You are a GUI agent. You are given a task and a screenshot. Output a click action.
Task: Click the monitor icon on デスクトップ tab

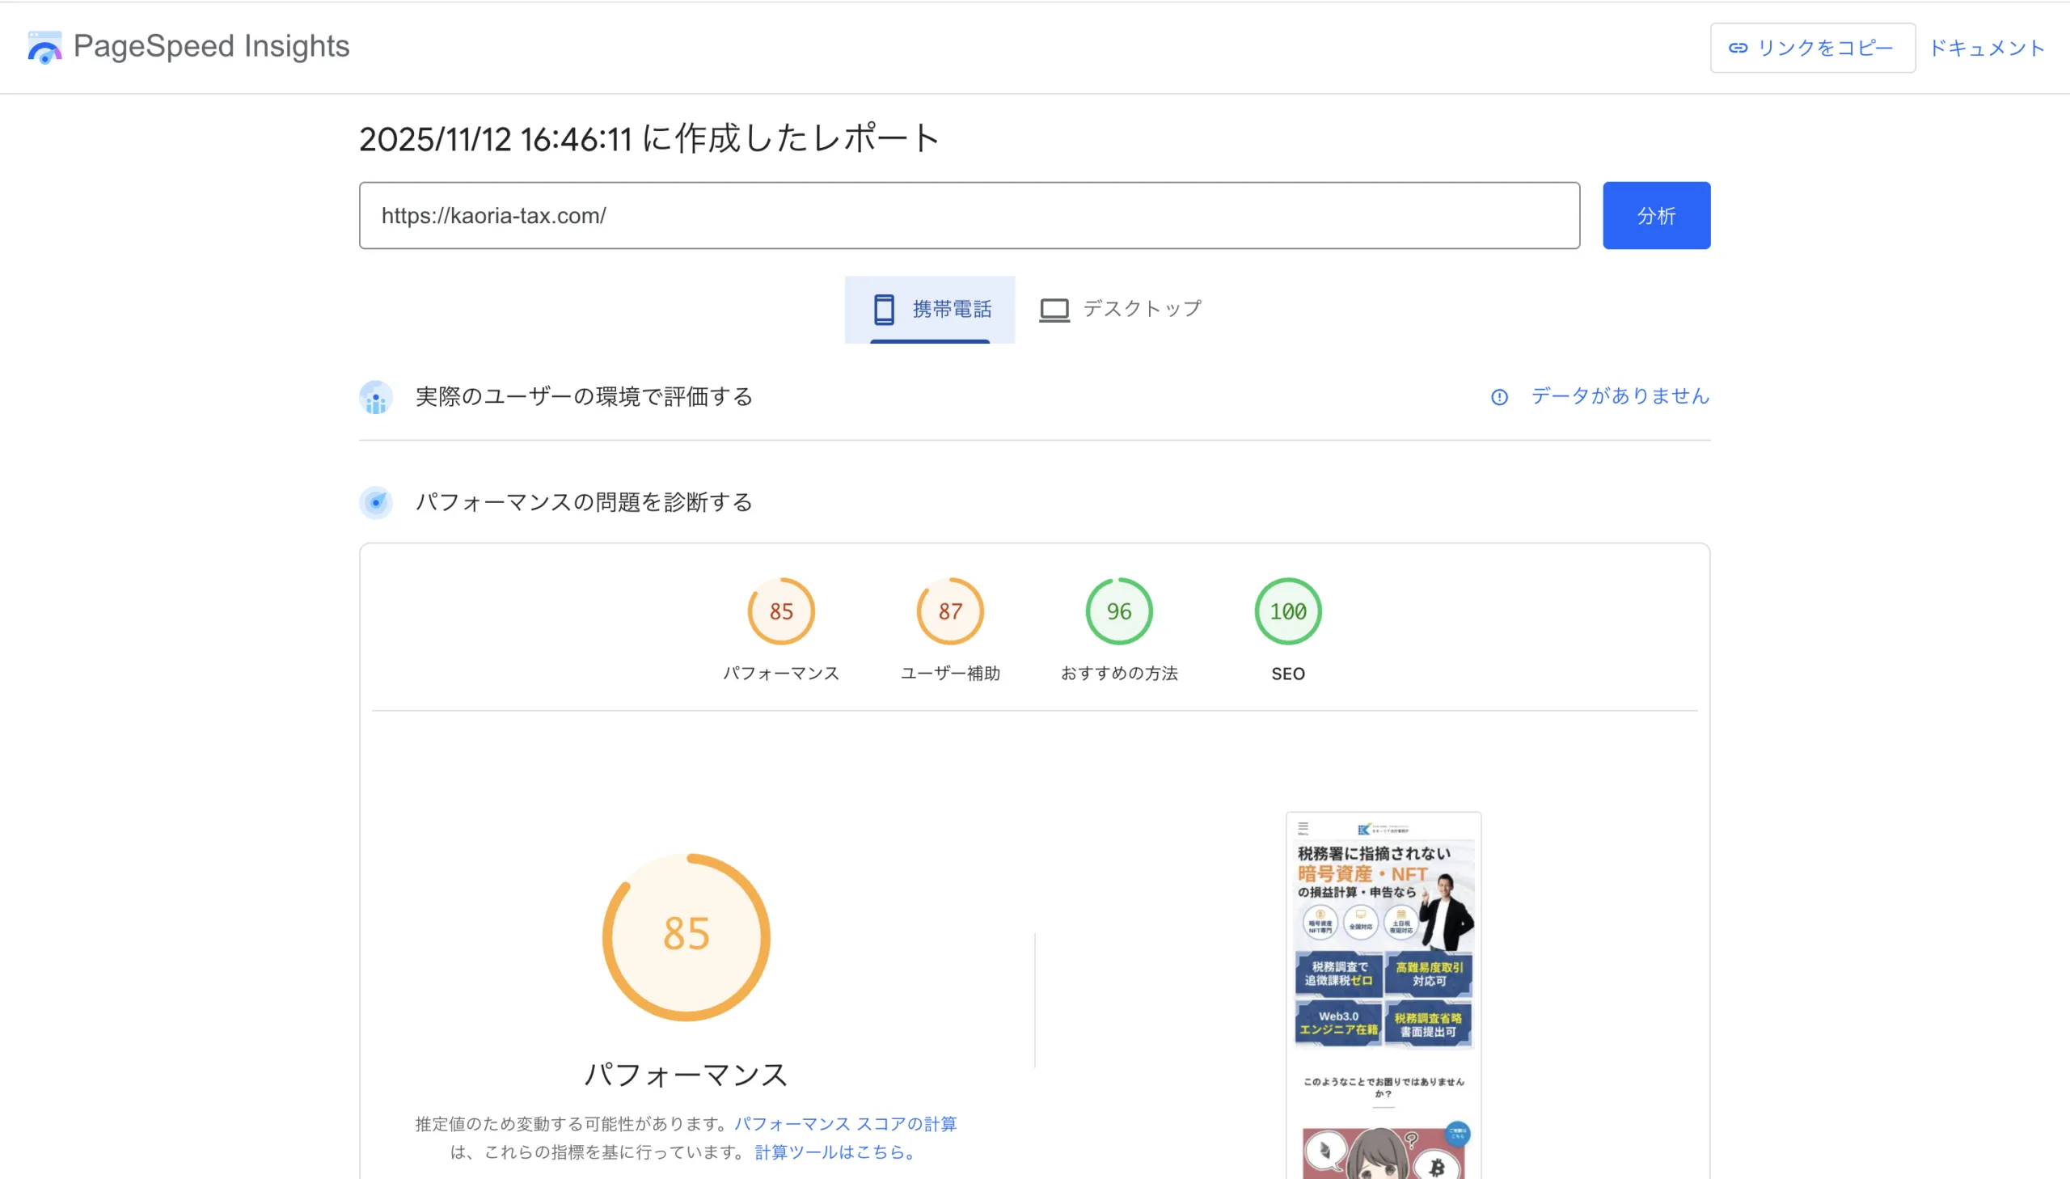(1054, 308)
